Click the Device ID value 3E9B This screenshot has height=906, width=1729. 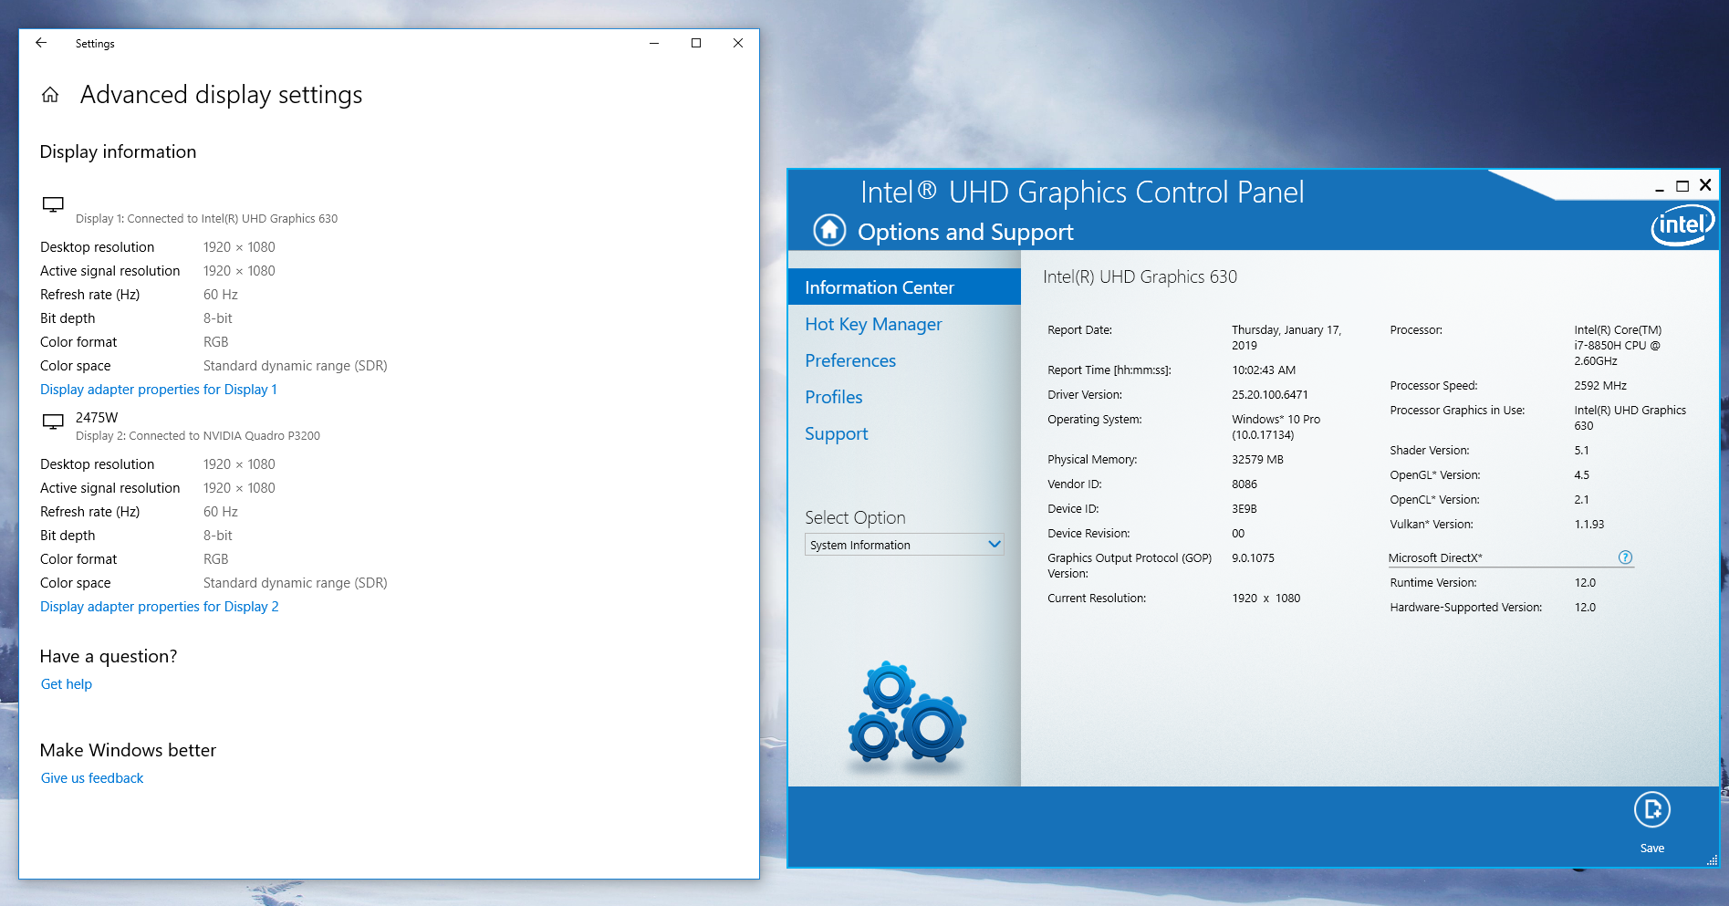[1245, 509]
